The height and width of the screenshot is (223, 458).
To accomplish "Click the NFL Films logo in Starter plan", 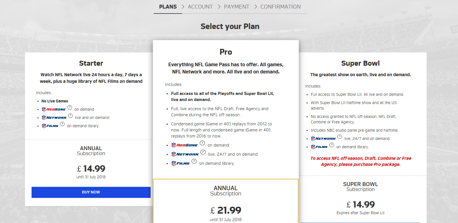I will (50, 126).
